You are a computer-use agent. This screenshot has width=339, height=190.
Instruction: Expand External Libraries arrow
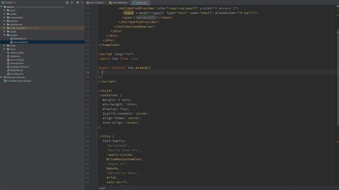point(2,77)
